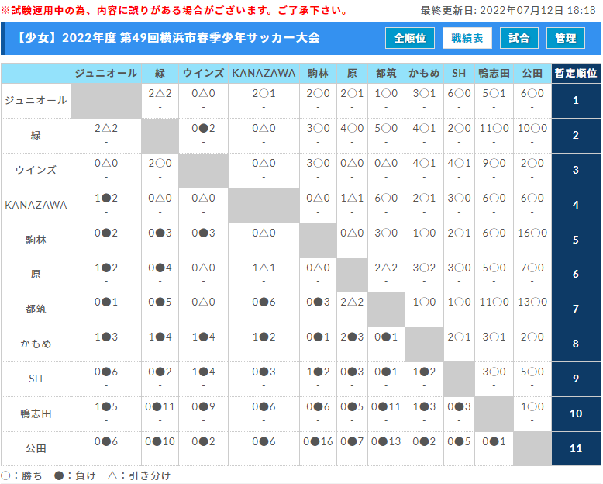Click 公田 vs 鴨志田 score 0●1
The width and height of the screenshot is (603, 484).
[x=494, y=441]
